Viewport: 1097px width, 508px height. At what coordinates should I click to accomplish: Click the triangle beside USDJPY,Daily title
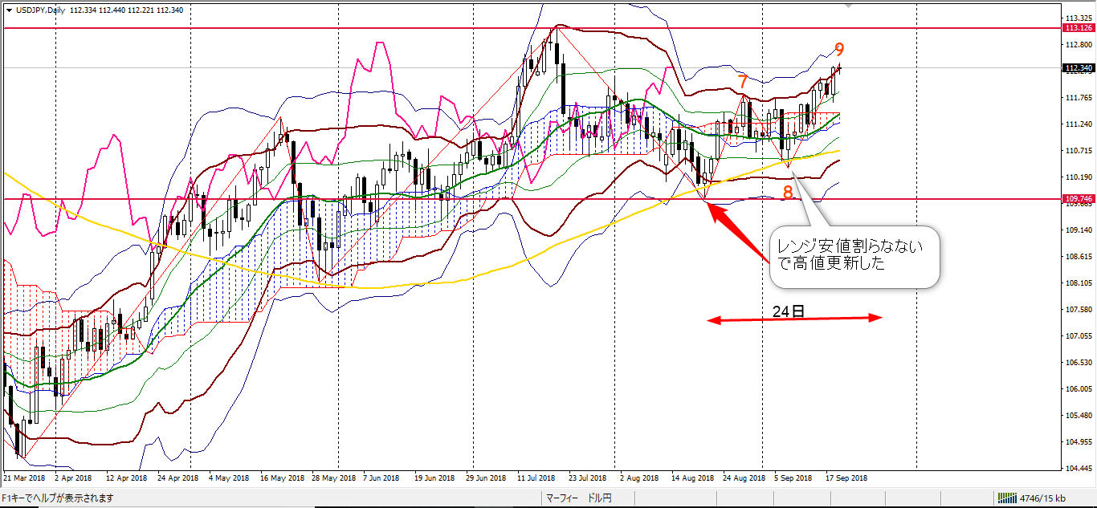[x=9, y=10]
